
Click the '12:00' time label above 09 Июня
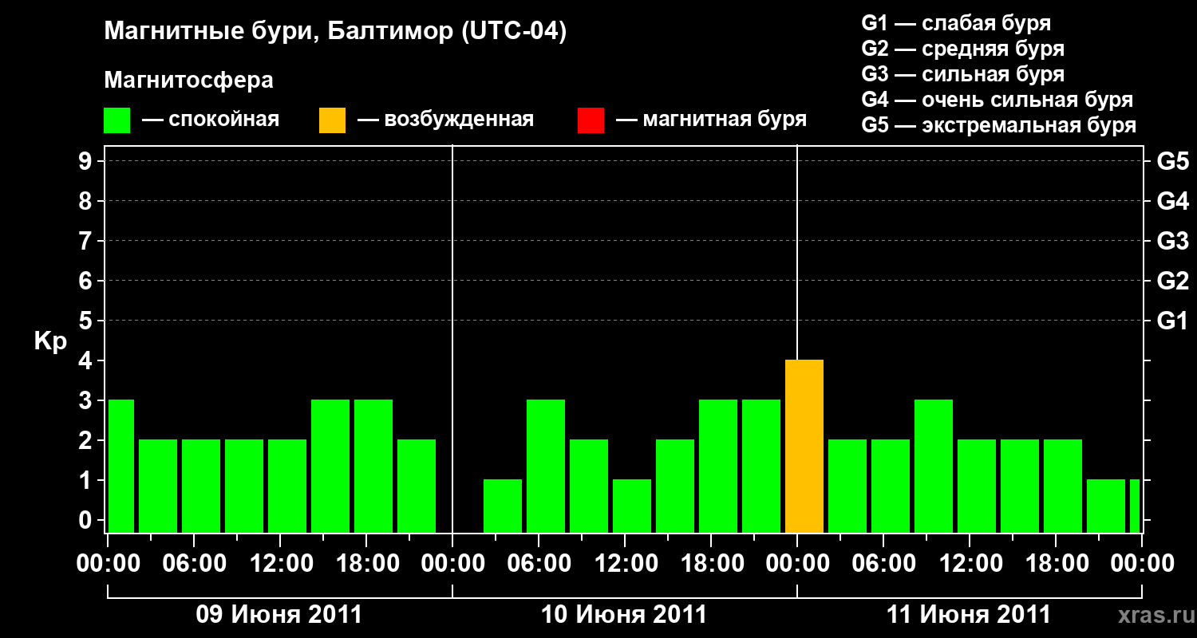(x=280, y=564)
